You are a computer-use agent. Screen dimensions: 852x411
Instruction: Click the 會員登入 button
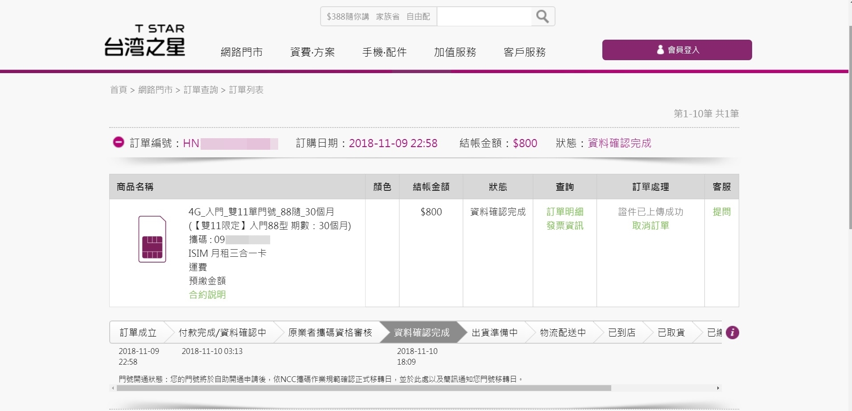677,50
